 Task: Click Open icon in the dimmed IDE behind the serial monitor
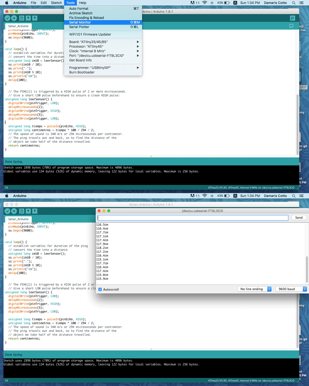pyautogui.click(x=28, y=211)
